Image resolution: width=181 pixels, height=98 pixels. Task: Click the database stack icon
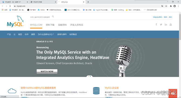(96, 91)
